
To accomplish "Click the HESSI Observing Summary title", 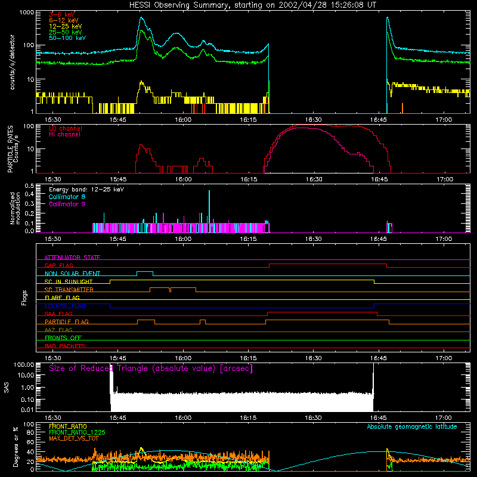I will pyautogui.click(x=252, y=5).
